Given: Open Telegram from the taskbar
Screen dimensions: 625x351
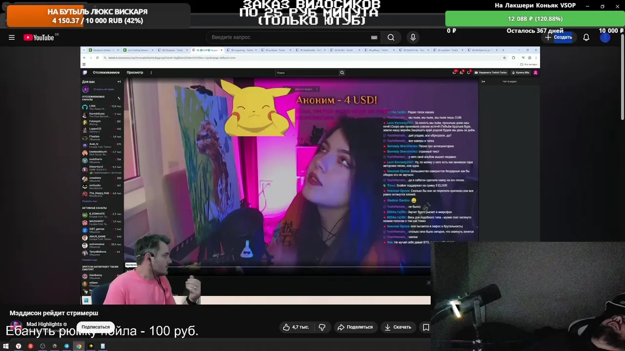Looking at the screenshot, I should click(x=66, y=346).
